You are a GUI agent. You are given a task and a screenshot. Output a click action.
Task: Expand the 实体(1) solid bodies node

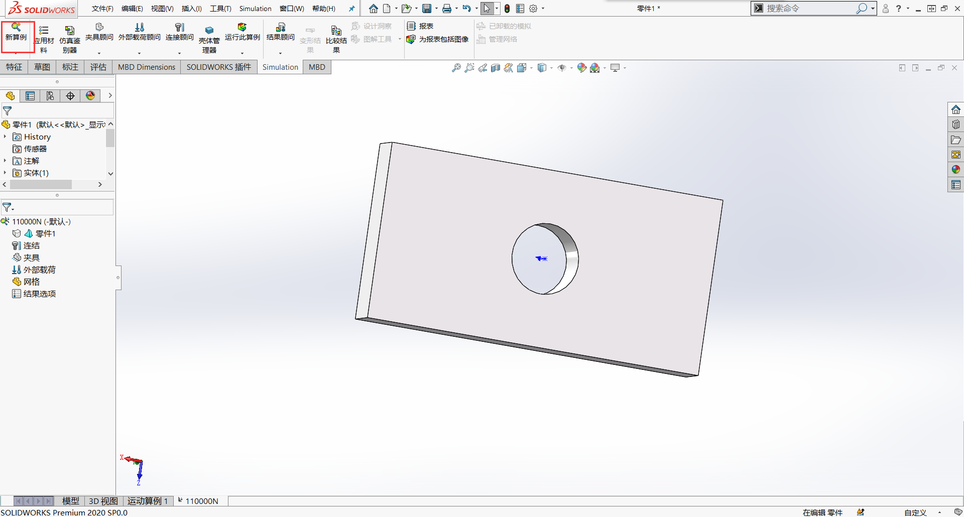pos(5,173)
